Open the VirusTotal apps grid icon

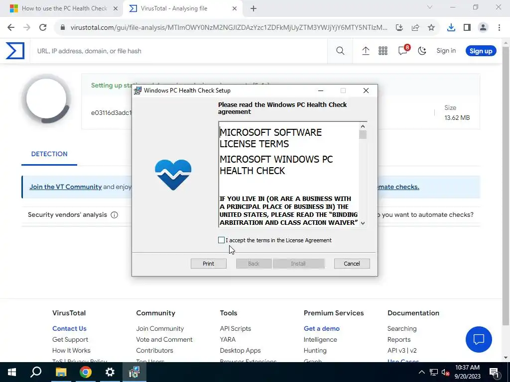click(x=383, y=51)
